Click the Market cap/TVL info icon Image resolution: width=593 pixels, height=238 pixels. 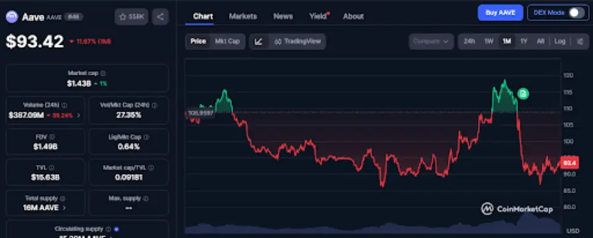pyautogui.click(x=151, y=167)
